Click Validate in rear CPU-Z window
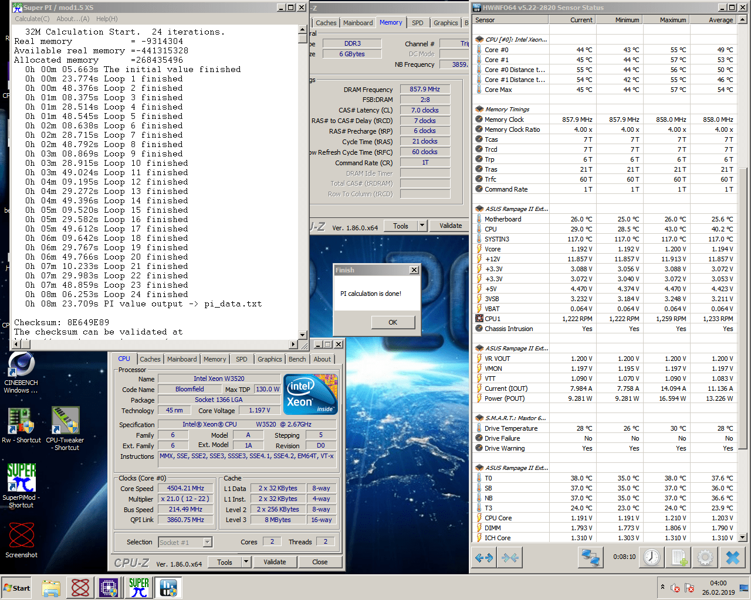 (x=451, y=226)
